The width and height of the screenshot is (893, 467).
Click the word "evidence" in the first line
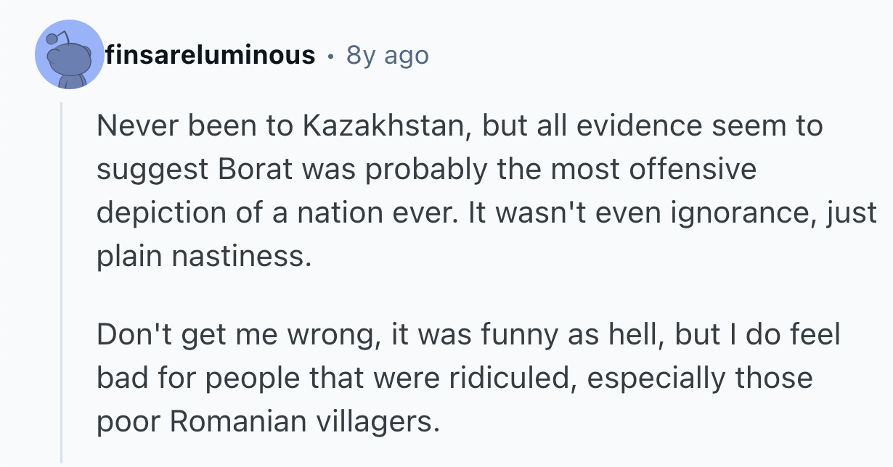click(x=632, y=126)
